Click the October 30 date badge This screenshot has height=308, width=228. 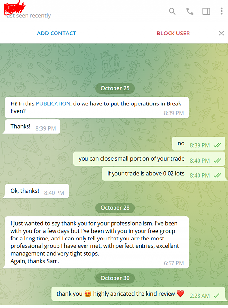click(115, 278)
